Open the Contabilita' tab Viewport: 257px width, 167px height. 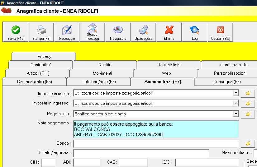(x=40, y=65)
